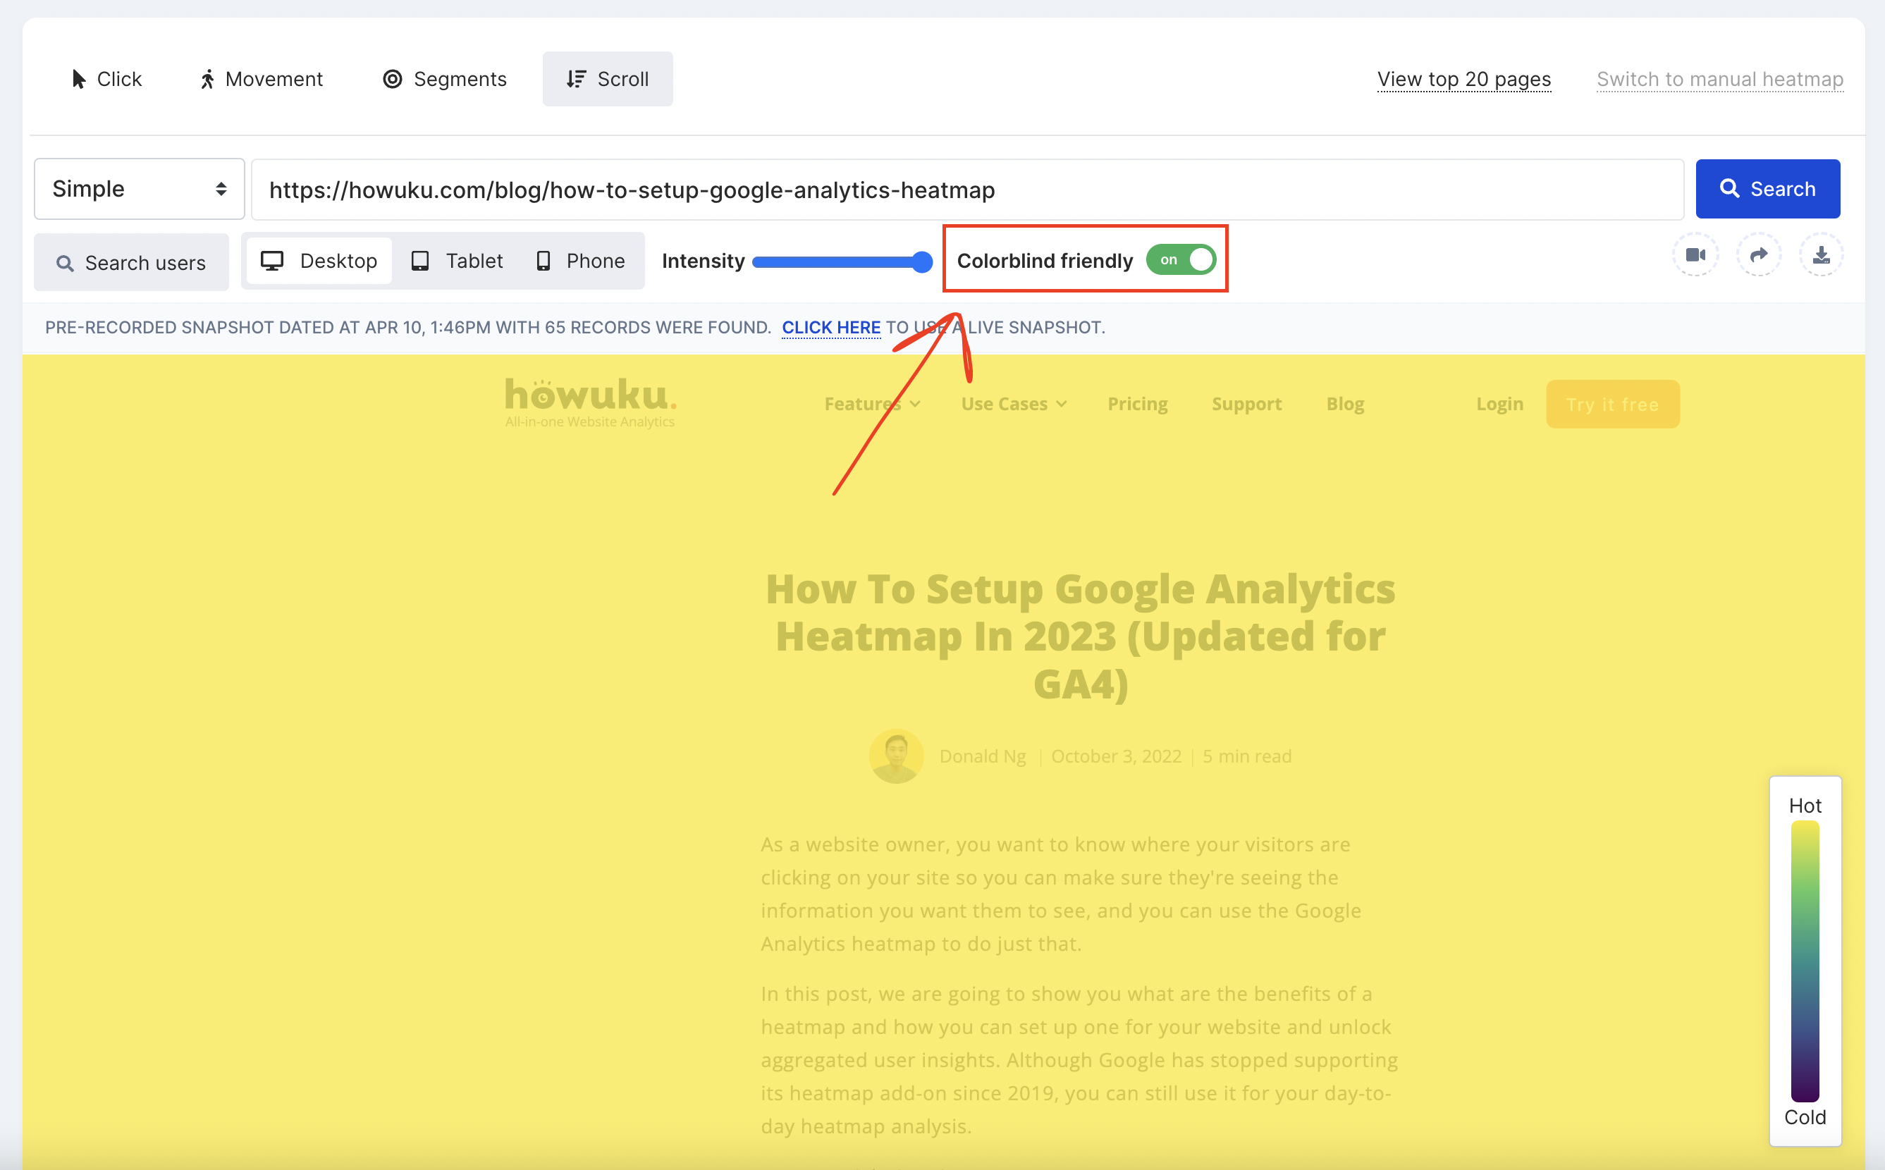Open the Simple match type dropdown
The height and width of the screenshot is (1170, 1885).
pos(140,189)
